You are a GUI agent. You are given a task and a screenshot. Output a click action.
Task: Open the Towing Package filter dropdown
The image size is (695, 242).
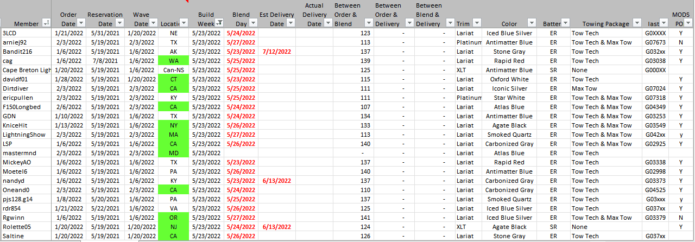click(636, 23)
